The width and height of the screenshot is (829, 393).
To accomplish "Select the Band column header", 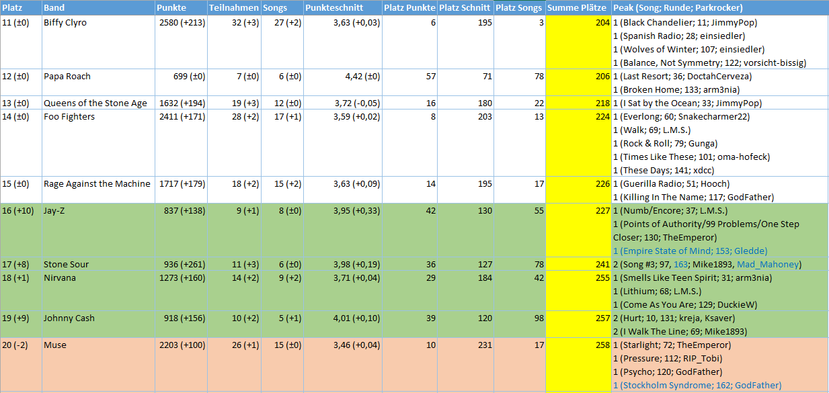I will (97, 7).
